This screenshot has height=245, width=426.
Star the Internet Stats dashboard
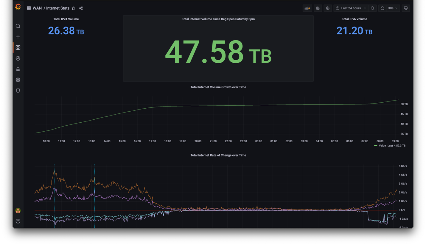[73, 8]
